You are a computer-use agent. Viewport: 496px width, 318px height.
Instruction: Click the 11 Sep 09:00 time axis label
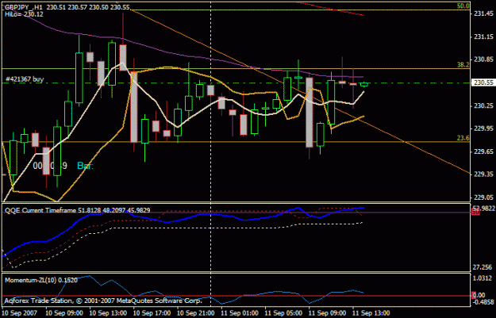coord(327,313)
